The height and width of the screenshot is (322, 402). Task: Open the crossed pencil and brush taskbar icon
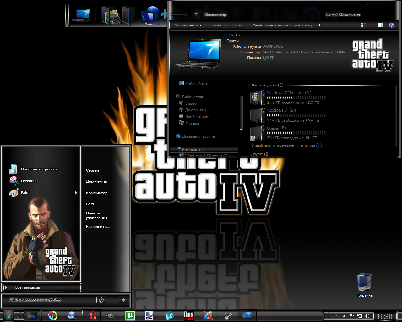point(208,315)
